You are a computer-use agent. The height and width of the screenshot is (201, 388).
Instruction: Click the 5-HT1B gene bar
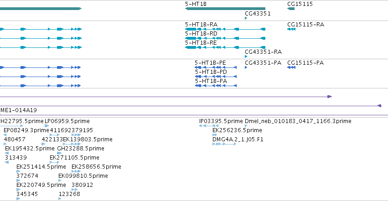[225, 9]
